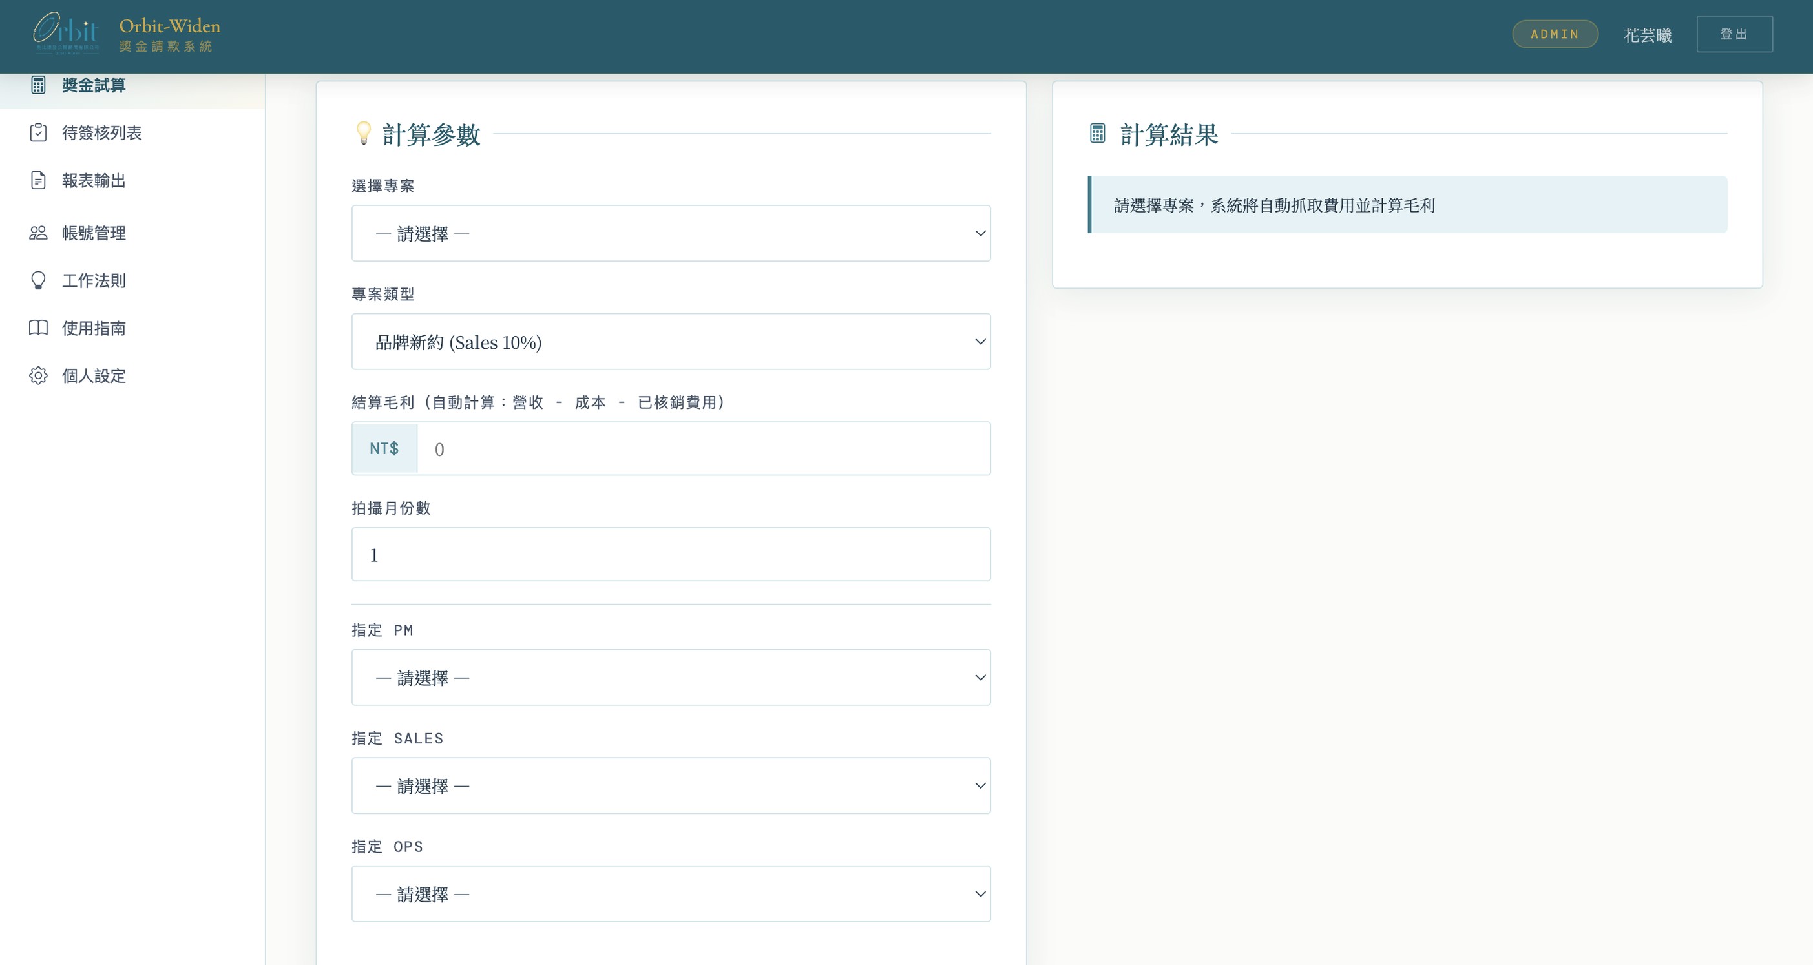Click the gear icon for 個人設定

(38, 375)
